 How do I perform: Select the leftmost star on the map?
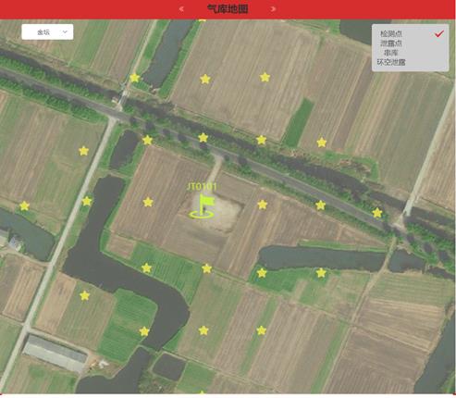tap(24, 205)
